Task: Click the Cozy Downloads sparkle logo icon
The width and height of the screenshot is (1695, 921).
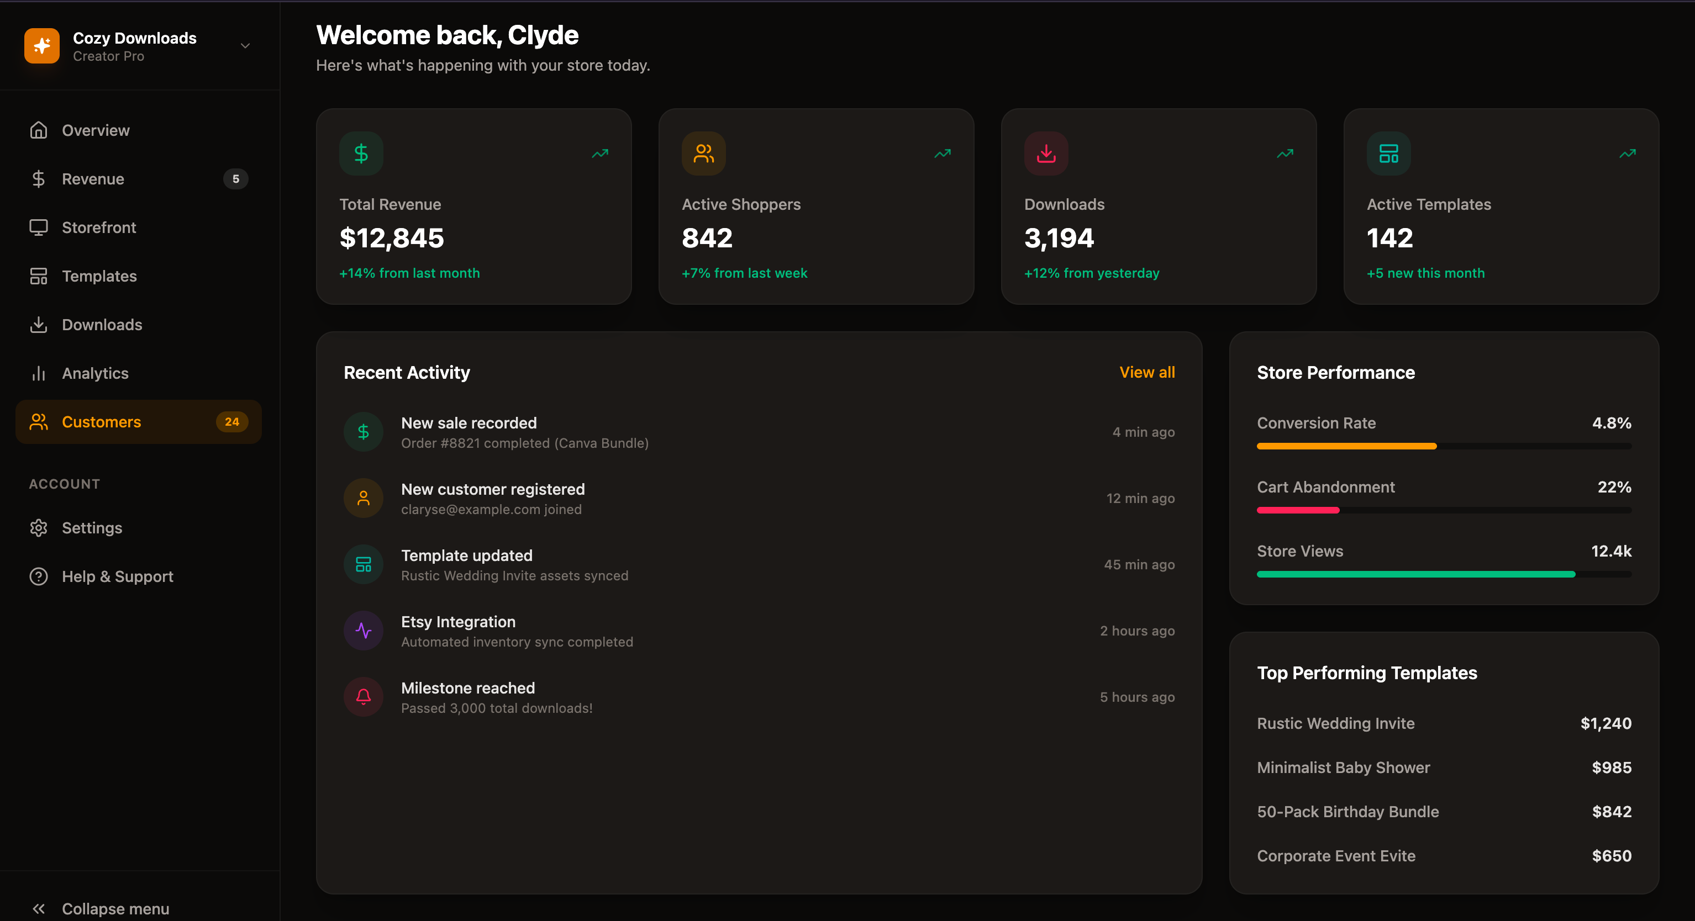Action: point(41,45)
